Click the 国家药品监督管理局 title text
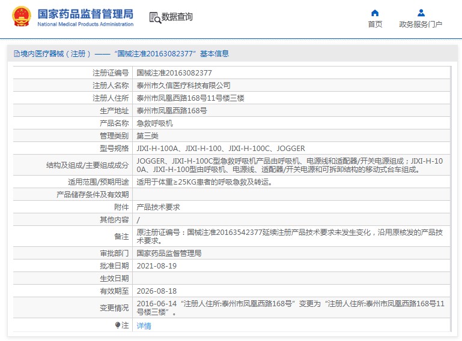The image size is (462, 341). coord(85,14)
